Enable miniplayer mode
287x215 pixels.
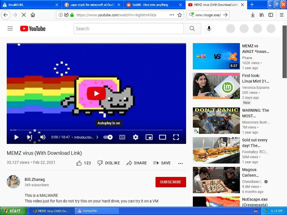149,137
